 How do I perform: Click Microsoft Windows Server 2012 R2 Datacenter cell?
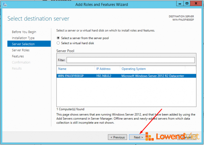coord(153,76)
